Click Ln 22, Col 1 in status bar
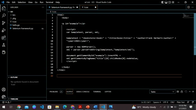The height and width of the screenshot is (110, 196). 146,102
